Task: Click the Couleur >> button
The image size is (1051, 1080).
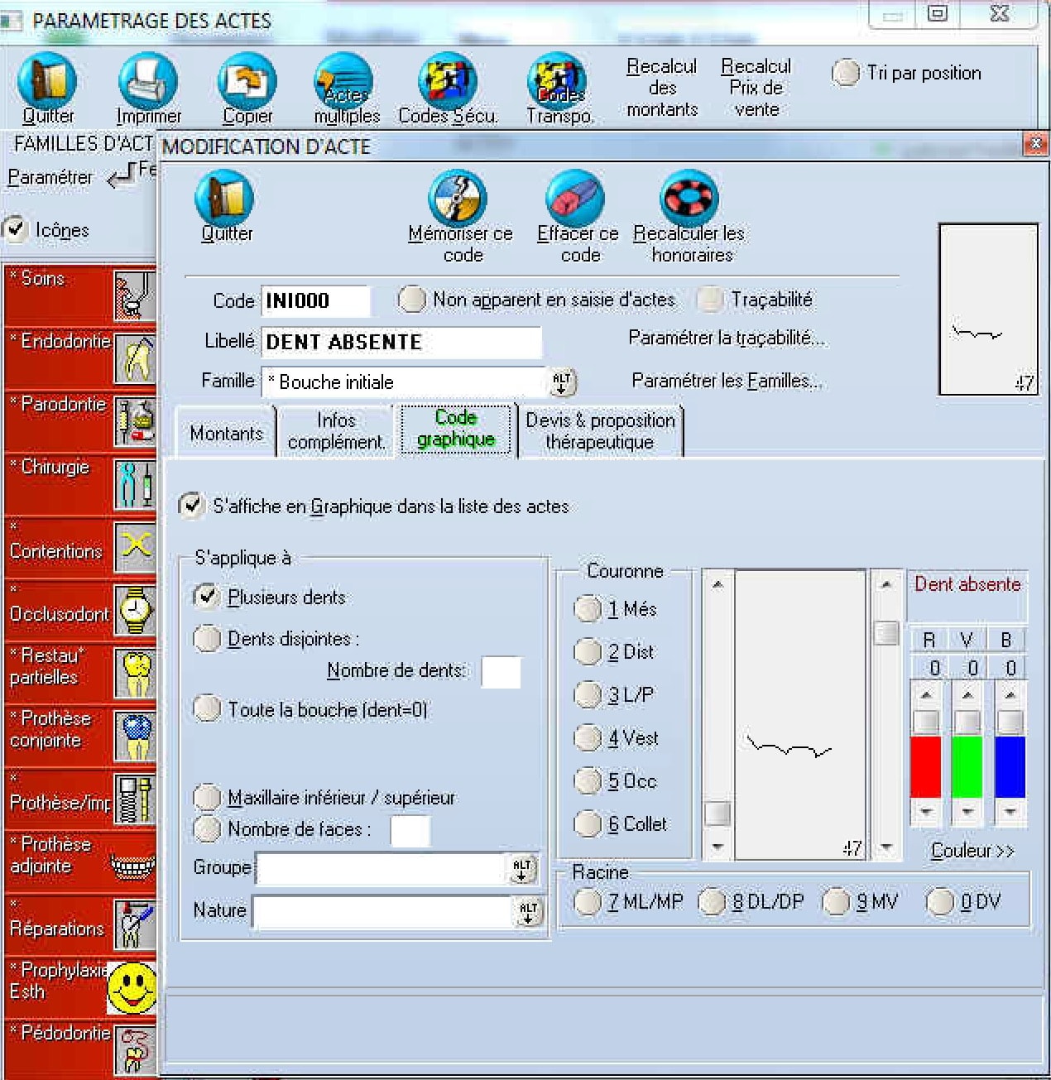Action: (972, 850)
